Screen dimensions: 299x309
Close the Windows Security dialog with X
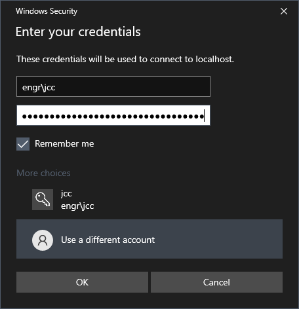coord(284,11)
